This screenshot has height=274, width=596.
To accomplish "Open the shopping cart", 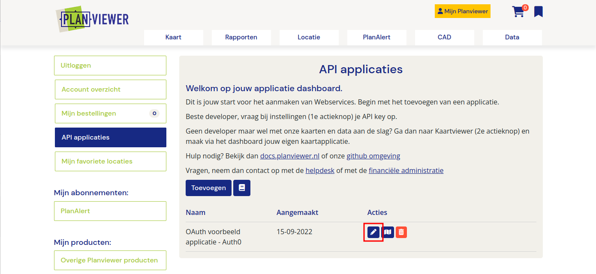I will [x=518, y=12].
